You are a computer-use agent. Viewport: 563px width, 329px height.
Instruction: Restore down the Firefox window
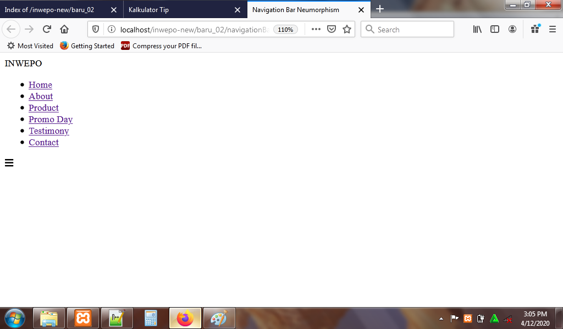[527, 4]
